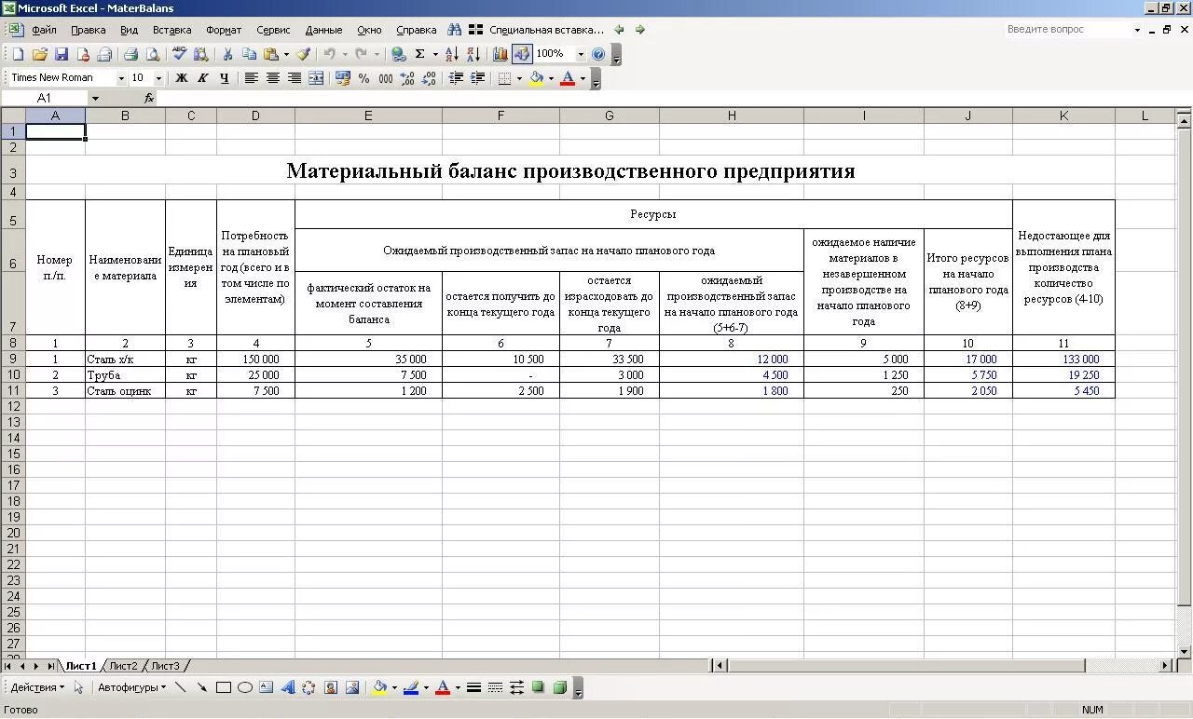Open the Действия menu on drawing toolbar
Image resolution: width=1193 pixels, height=719 pixels.
[x=37, y=687]
